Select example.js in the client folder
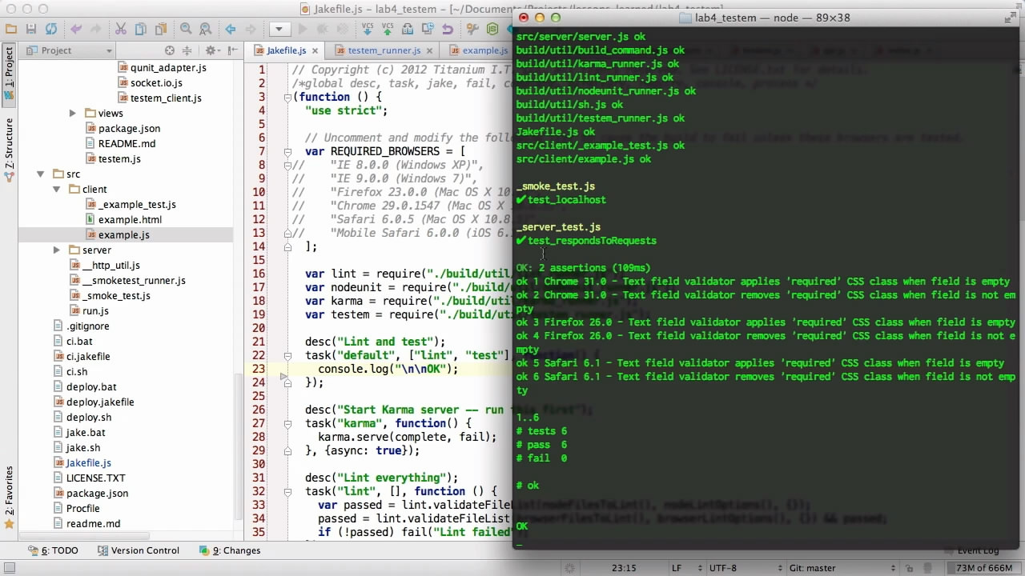This screenshot has height=576, width=1025. pos(124,235)
